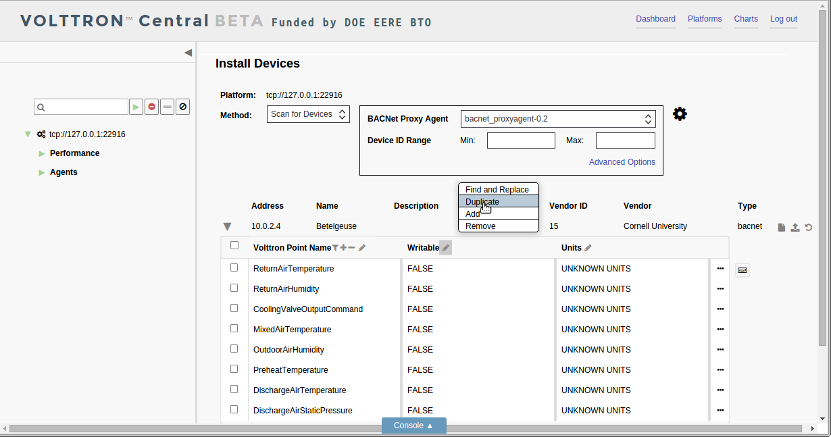Click pencil icon beside Volttron Point Name

(x=362, y=248)
